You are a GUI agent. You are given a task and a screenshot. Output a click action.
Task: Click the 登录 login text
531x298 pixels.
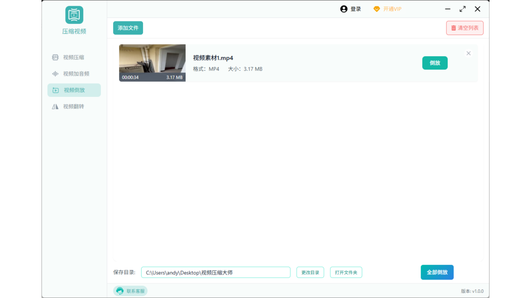pos(356,9)
